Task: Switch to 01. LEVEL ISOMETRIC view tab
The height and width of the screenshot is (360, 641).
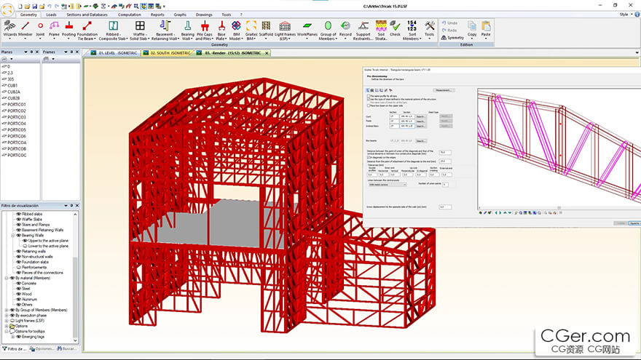Action: [x=114, y=53]
